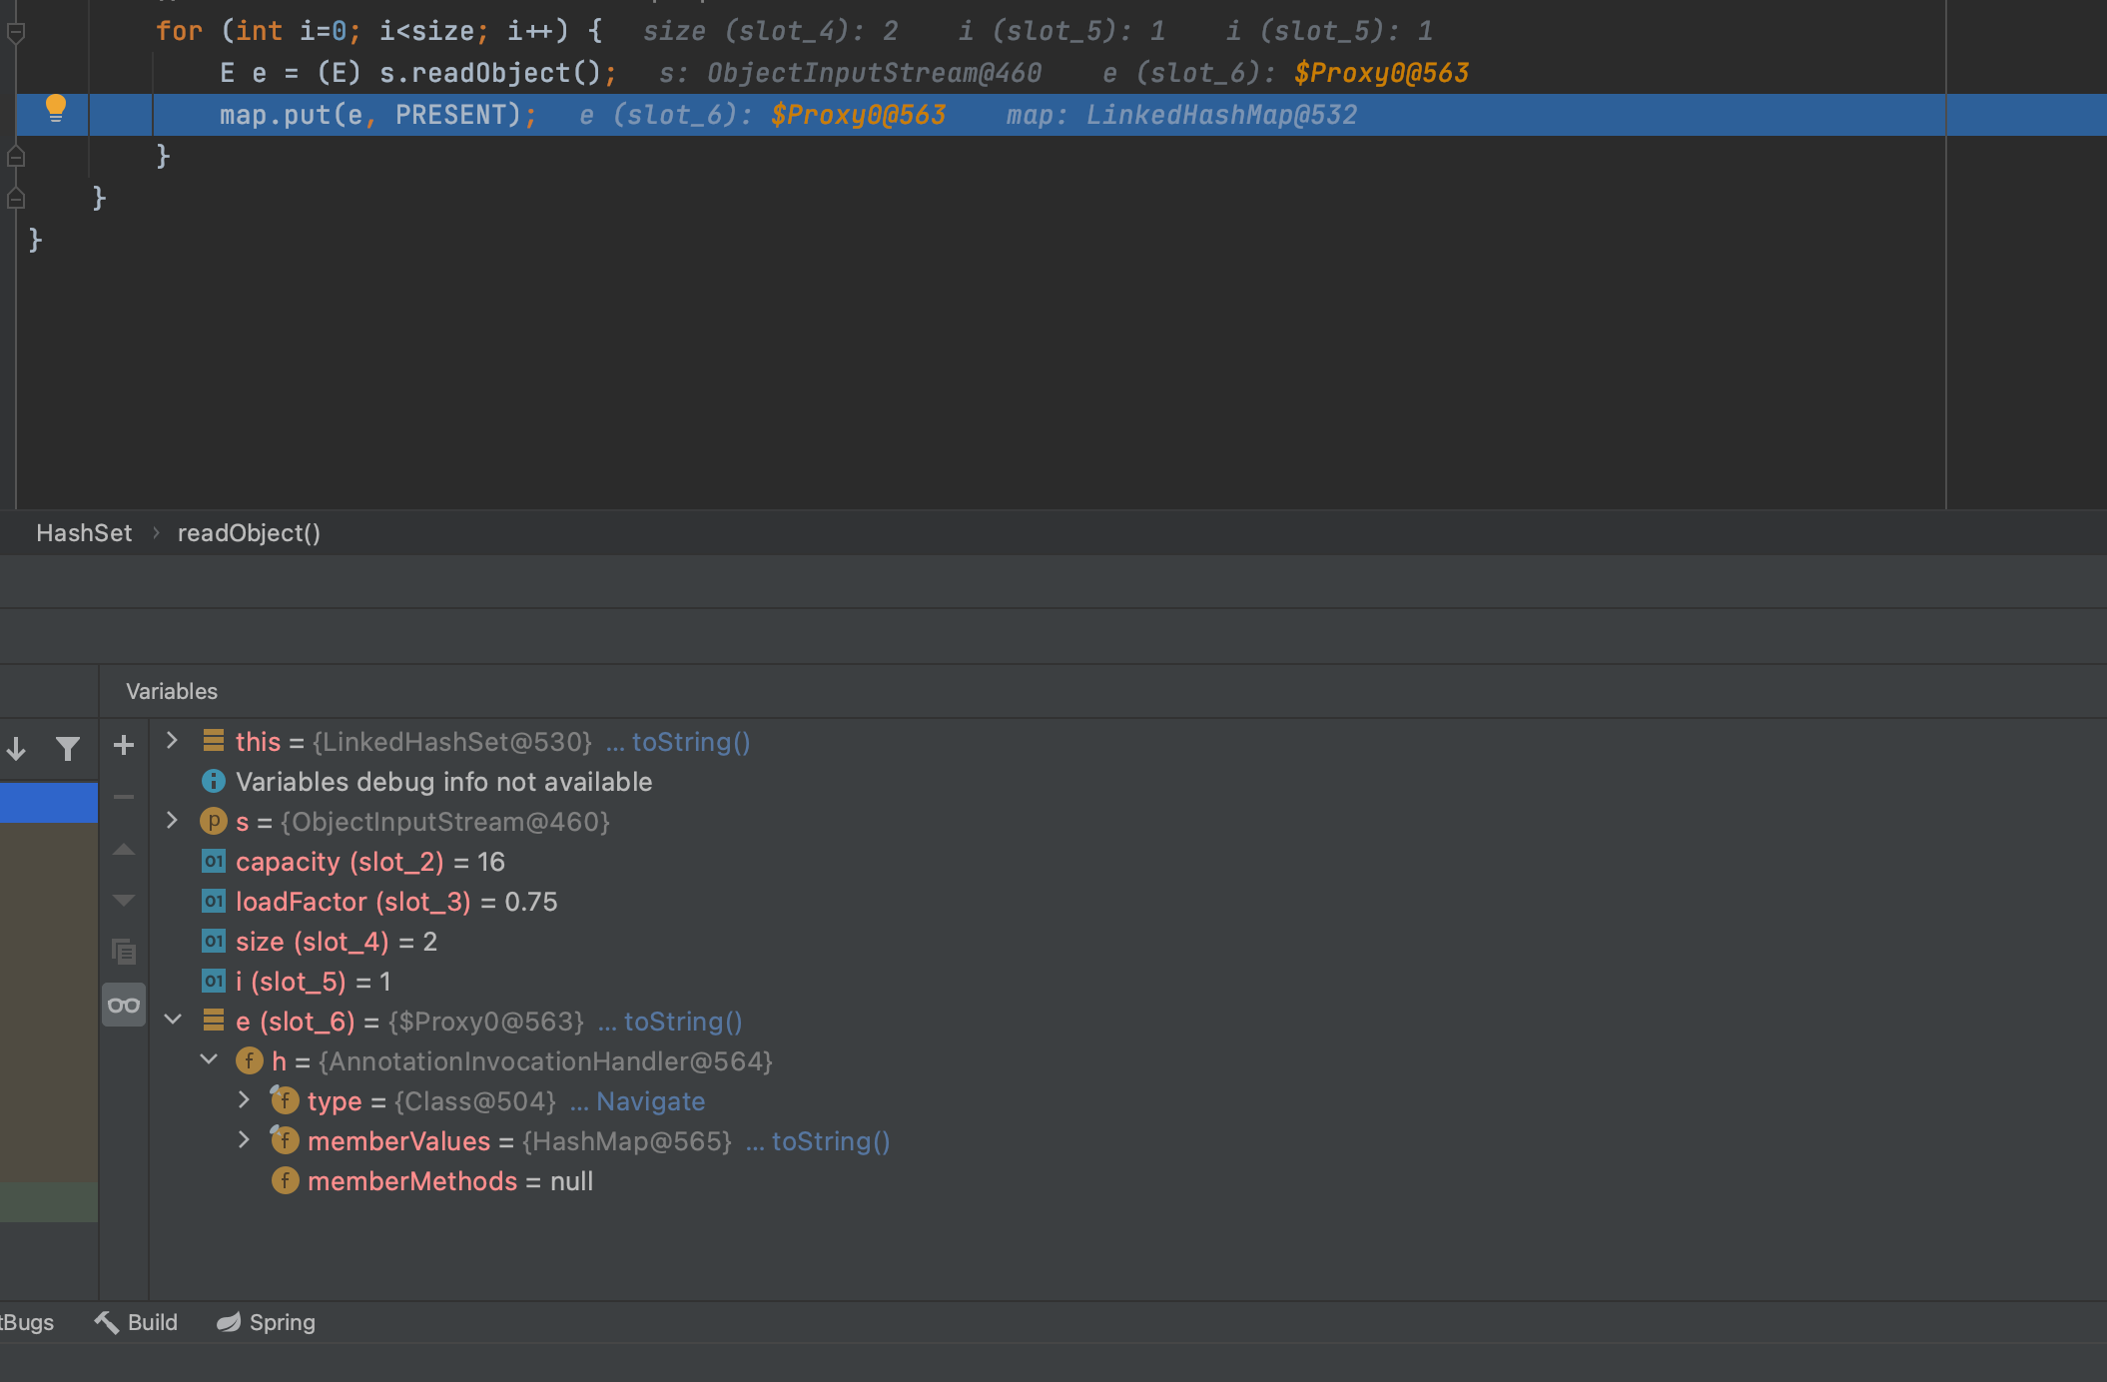
Task: Click the filter funnel icon
Action: 68,748
